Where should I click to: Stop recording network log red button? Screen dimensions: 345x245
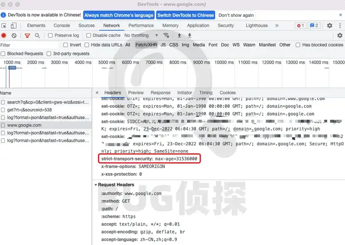pyautogui.click(x=4, y=35)
